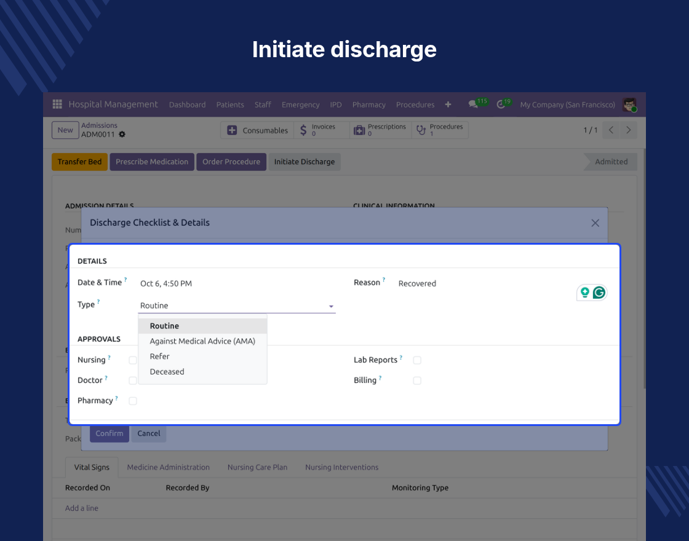Open Procedures stethoscope stat button
Viewport: 689px width, 541px height.
tap(440, 130)
